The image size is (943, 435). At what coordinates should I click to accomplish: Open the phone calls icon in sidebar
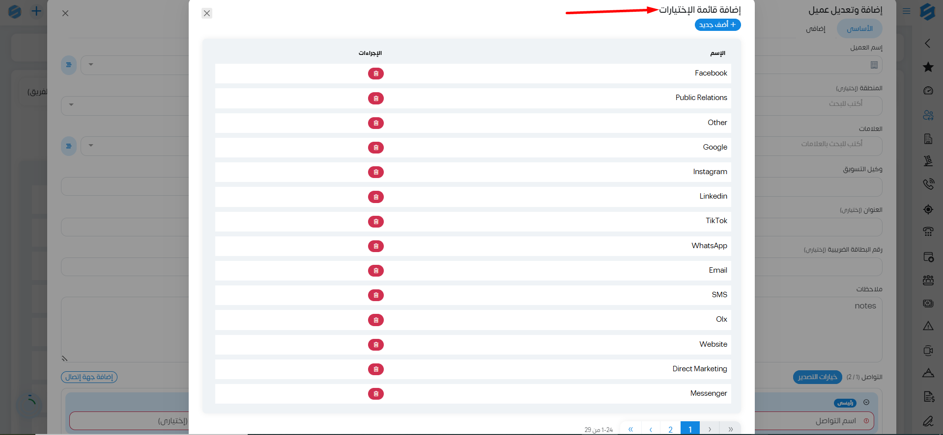coord(928,184)
